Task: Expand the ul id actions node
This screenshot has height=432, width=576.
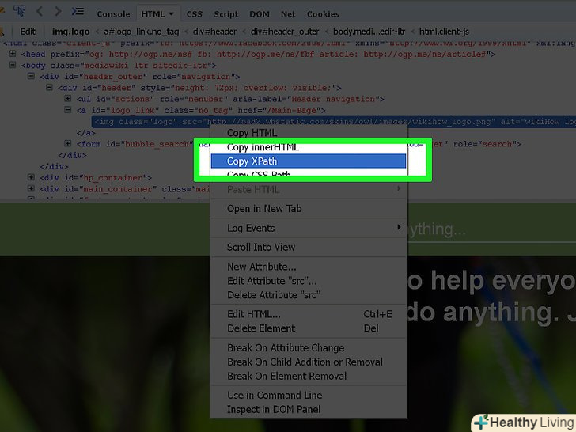Action: 67,98
